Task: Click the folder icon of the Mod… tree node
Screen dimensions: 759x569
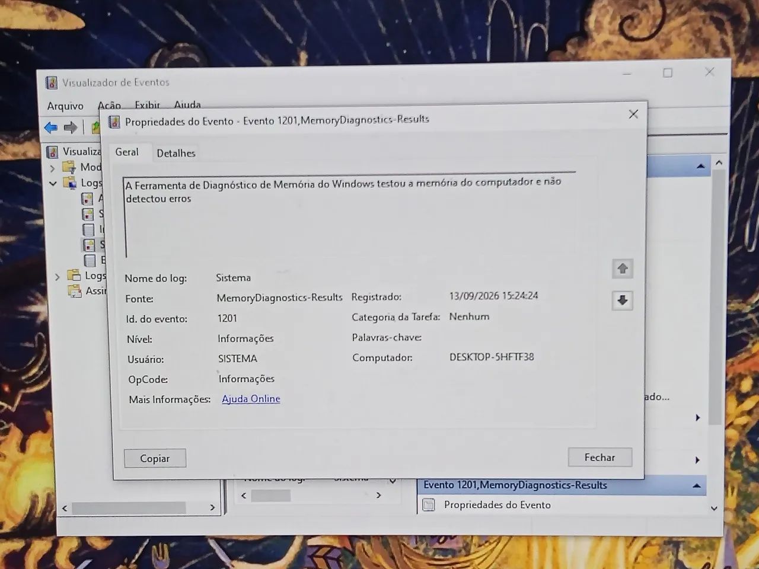Action: [x=70, y=167]
